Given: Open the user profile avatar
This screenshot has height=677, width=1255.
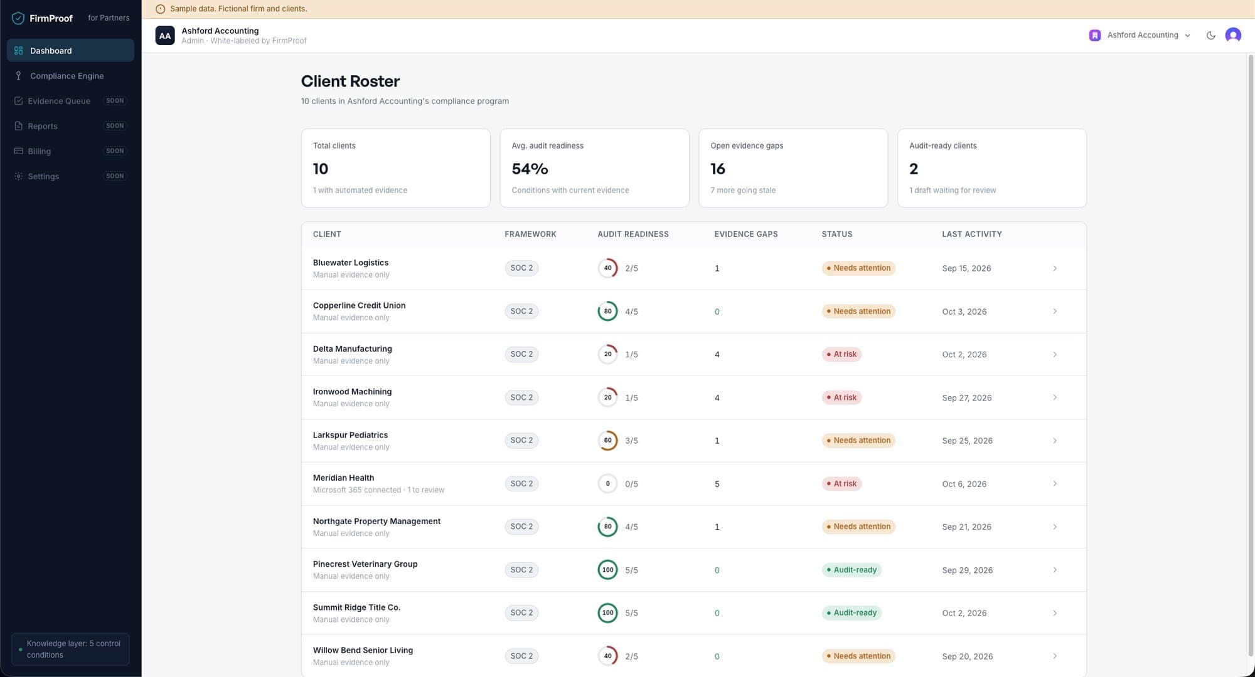Looking at the screenshot, I should tap(1233, 35).
